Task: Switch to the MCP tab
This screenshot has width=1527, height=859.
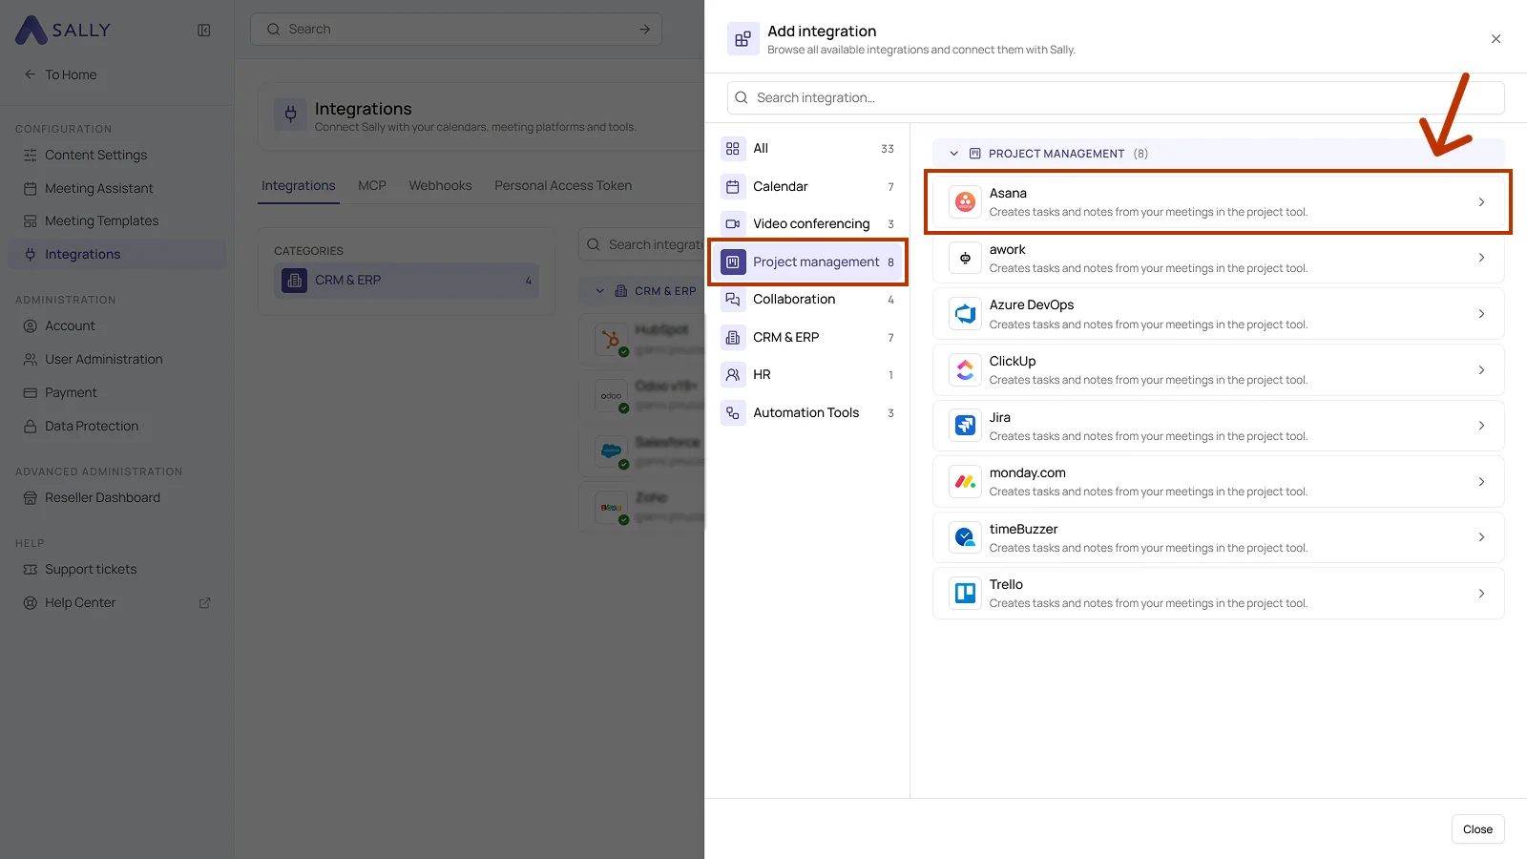Action: pos(372,186)
